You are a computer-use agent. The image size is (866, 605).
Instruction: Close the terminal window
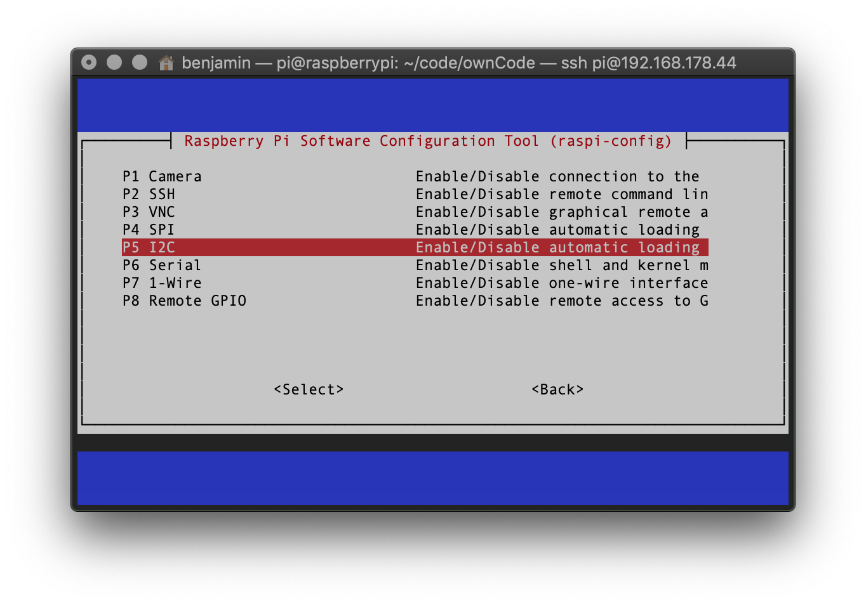pyautogui.click(x=89, y=62)
